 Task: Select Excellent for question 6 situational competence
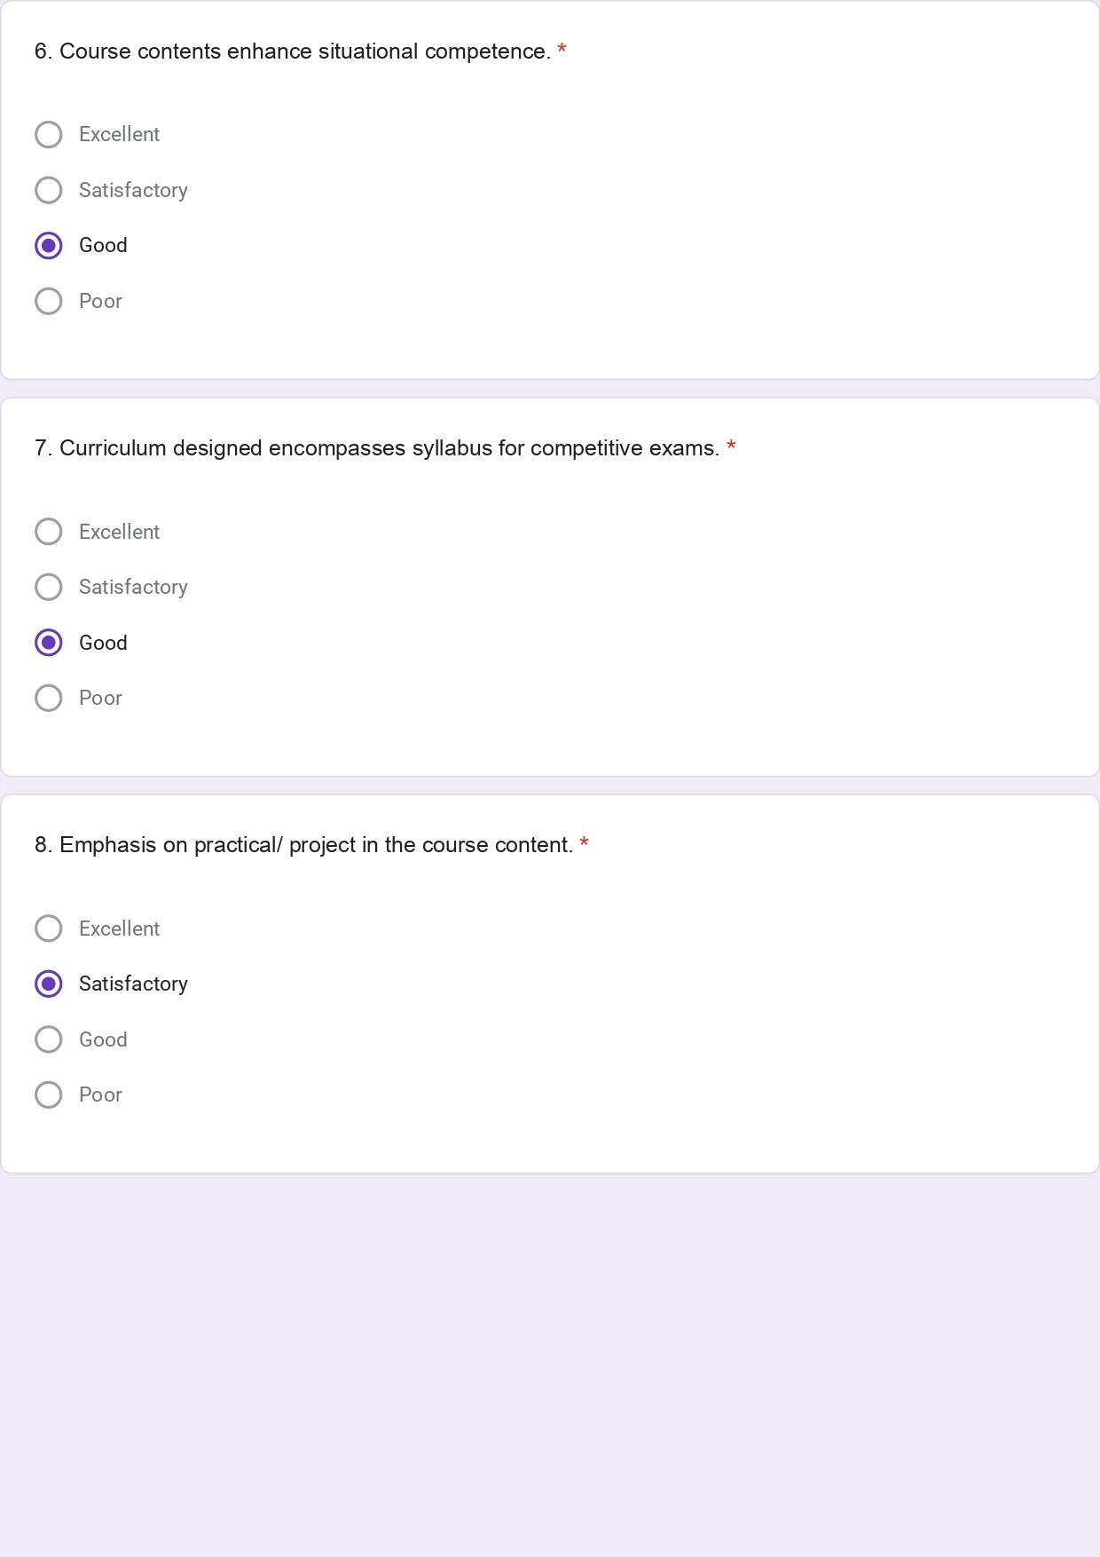click(x=49, y=135)
